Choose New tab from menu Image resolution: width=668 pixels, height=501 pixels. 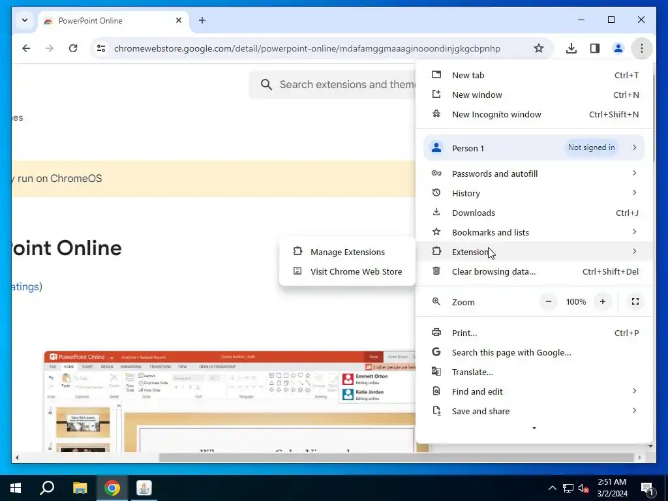(x=534, y=75)
